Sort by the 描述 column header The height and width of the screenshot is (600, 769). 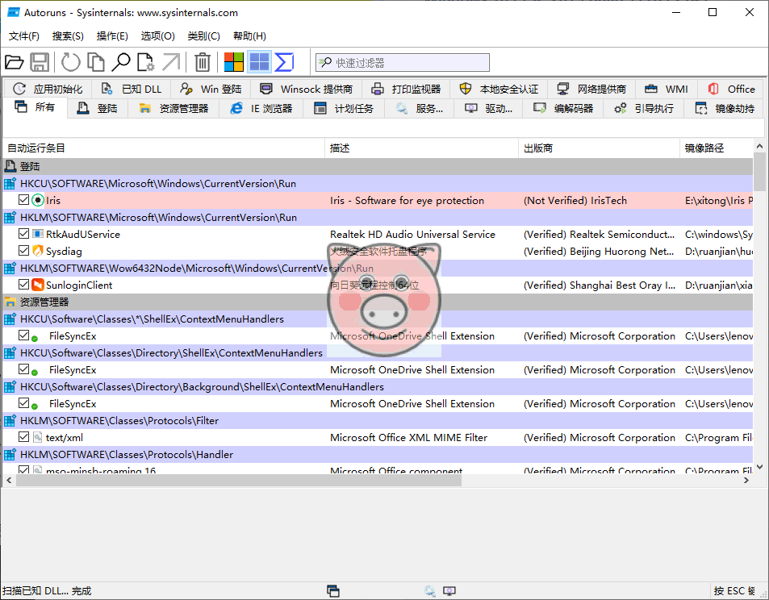(x=421, y=148)
